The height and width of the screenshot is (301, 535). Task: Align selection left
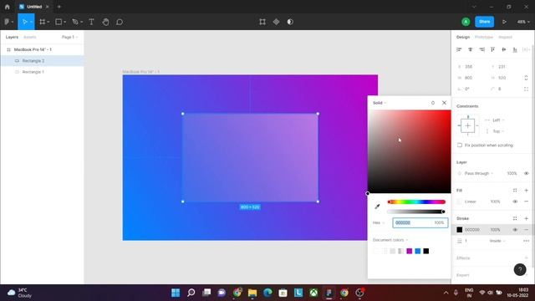tap(459, 50)
